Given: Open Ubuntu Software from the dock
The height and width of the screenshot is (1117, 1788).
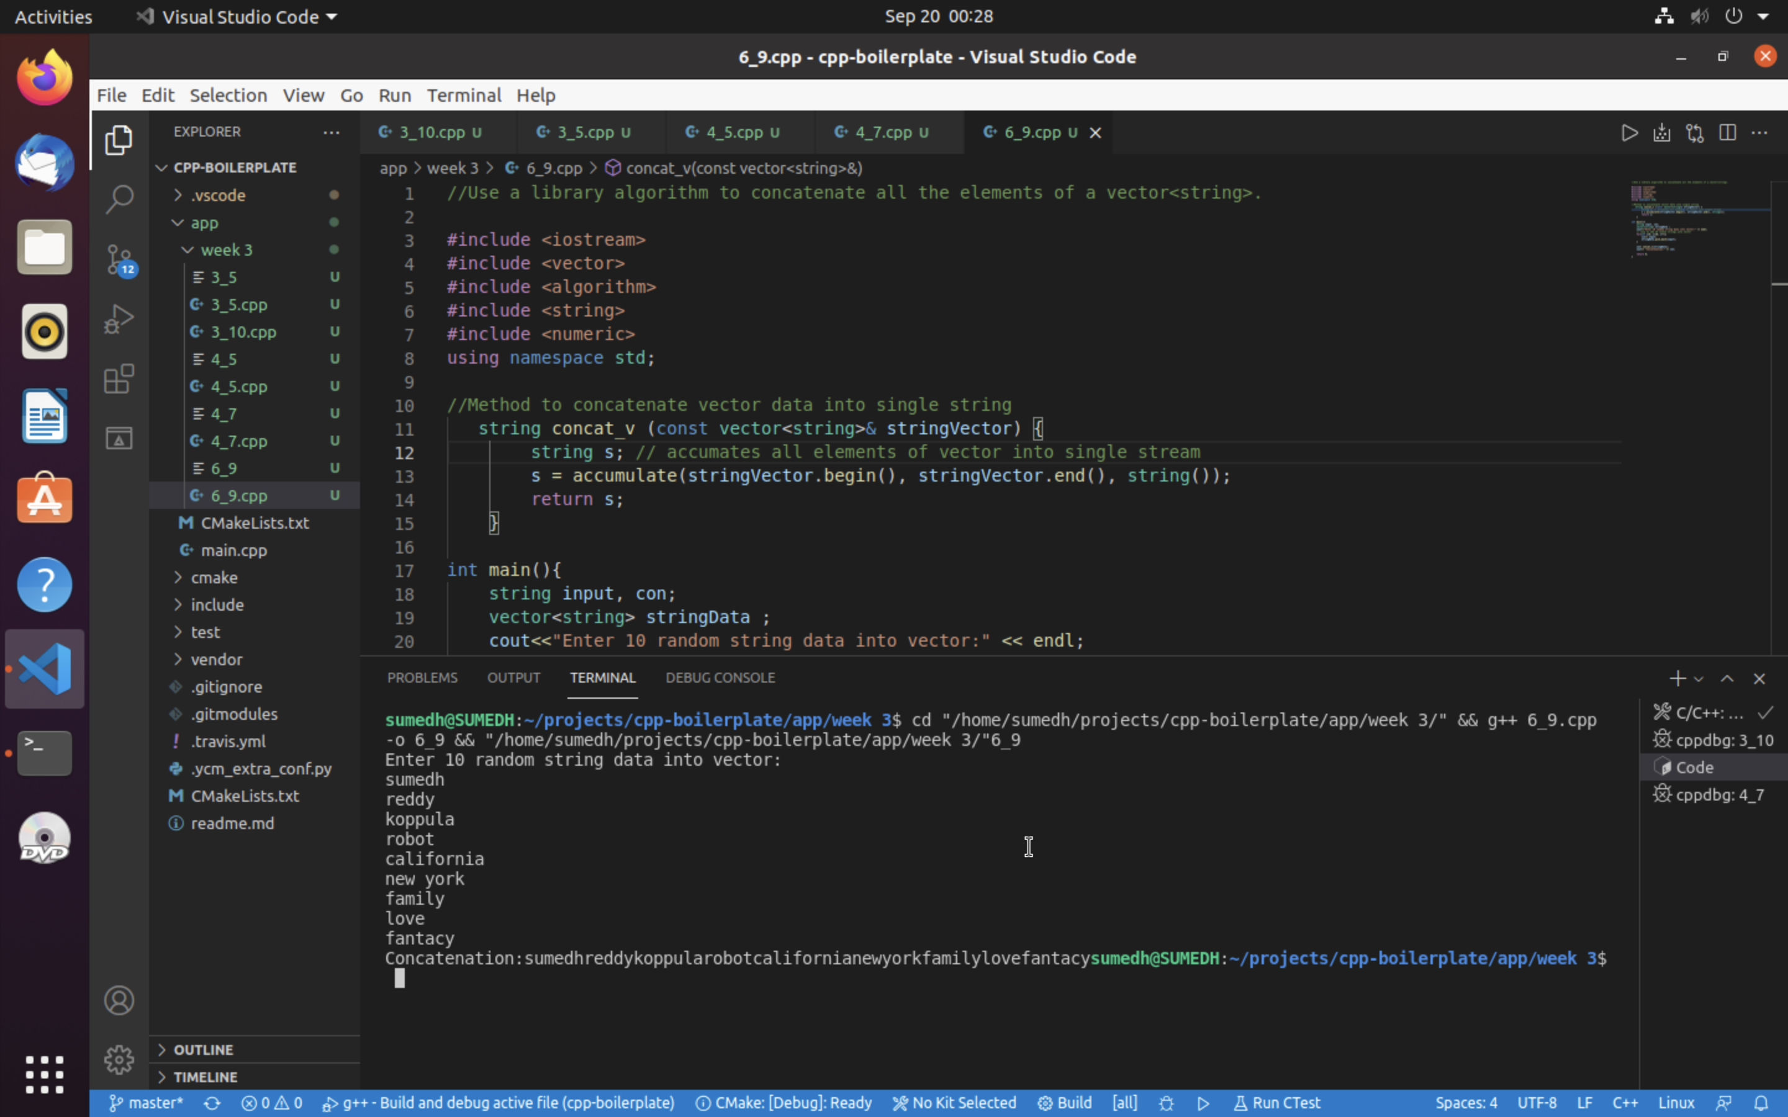Looking at the screenshot, I should point(44,500).
